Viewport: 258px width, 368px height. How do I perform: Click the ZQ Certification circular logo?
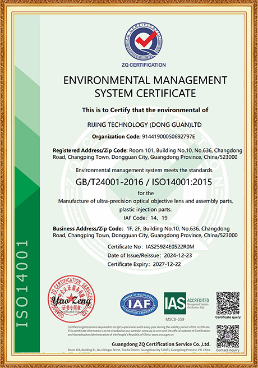click(144, 42)
